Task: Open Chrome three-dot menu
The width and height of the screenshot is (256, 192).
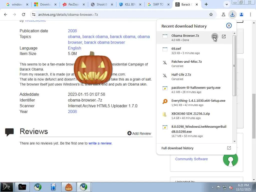Action: (x=250, y=14)
